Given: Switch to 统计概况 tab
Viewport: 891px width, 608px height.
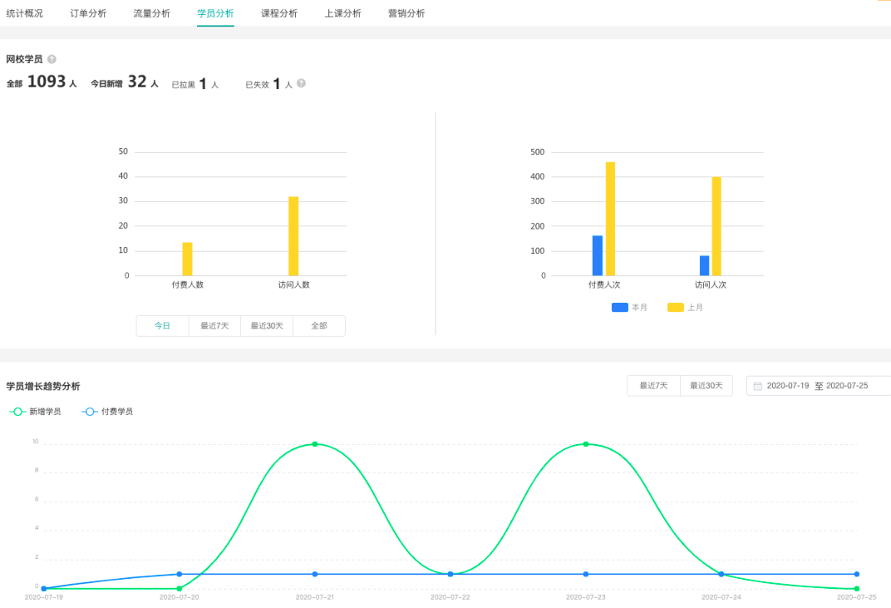Looking at the screenshot, I should point(24,13).
